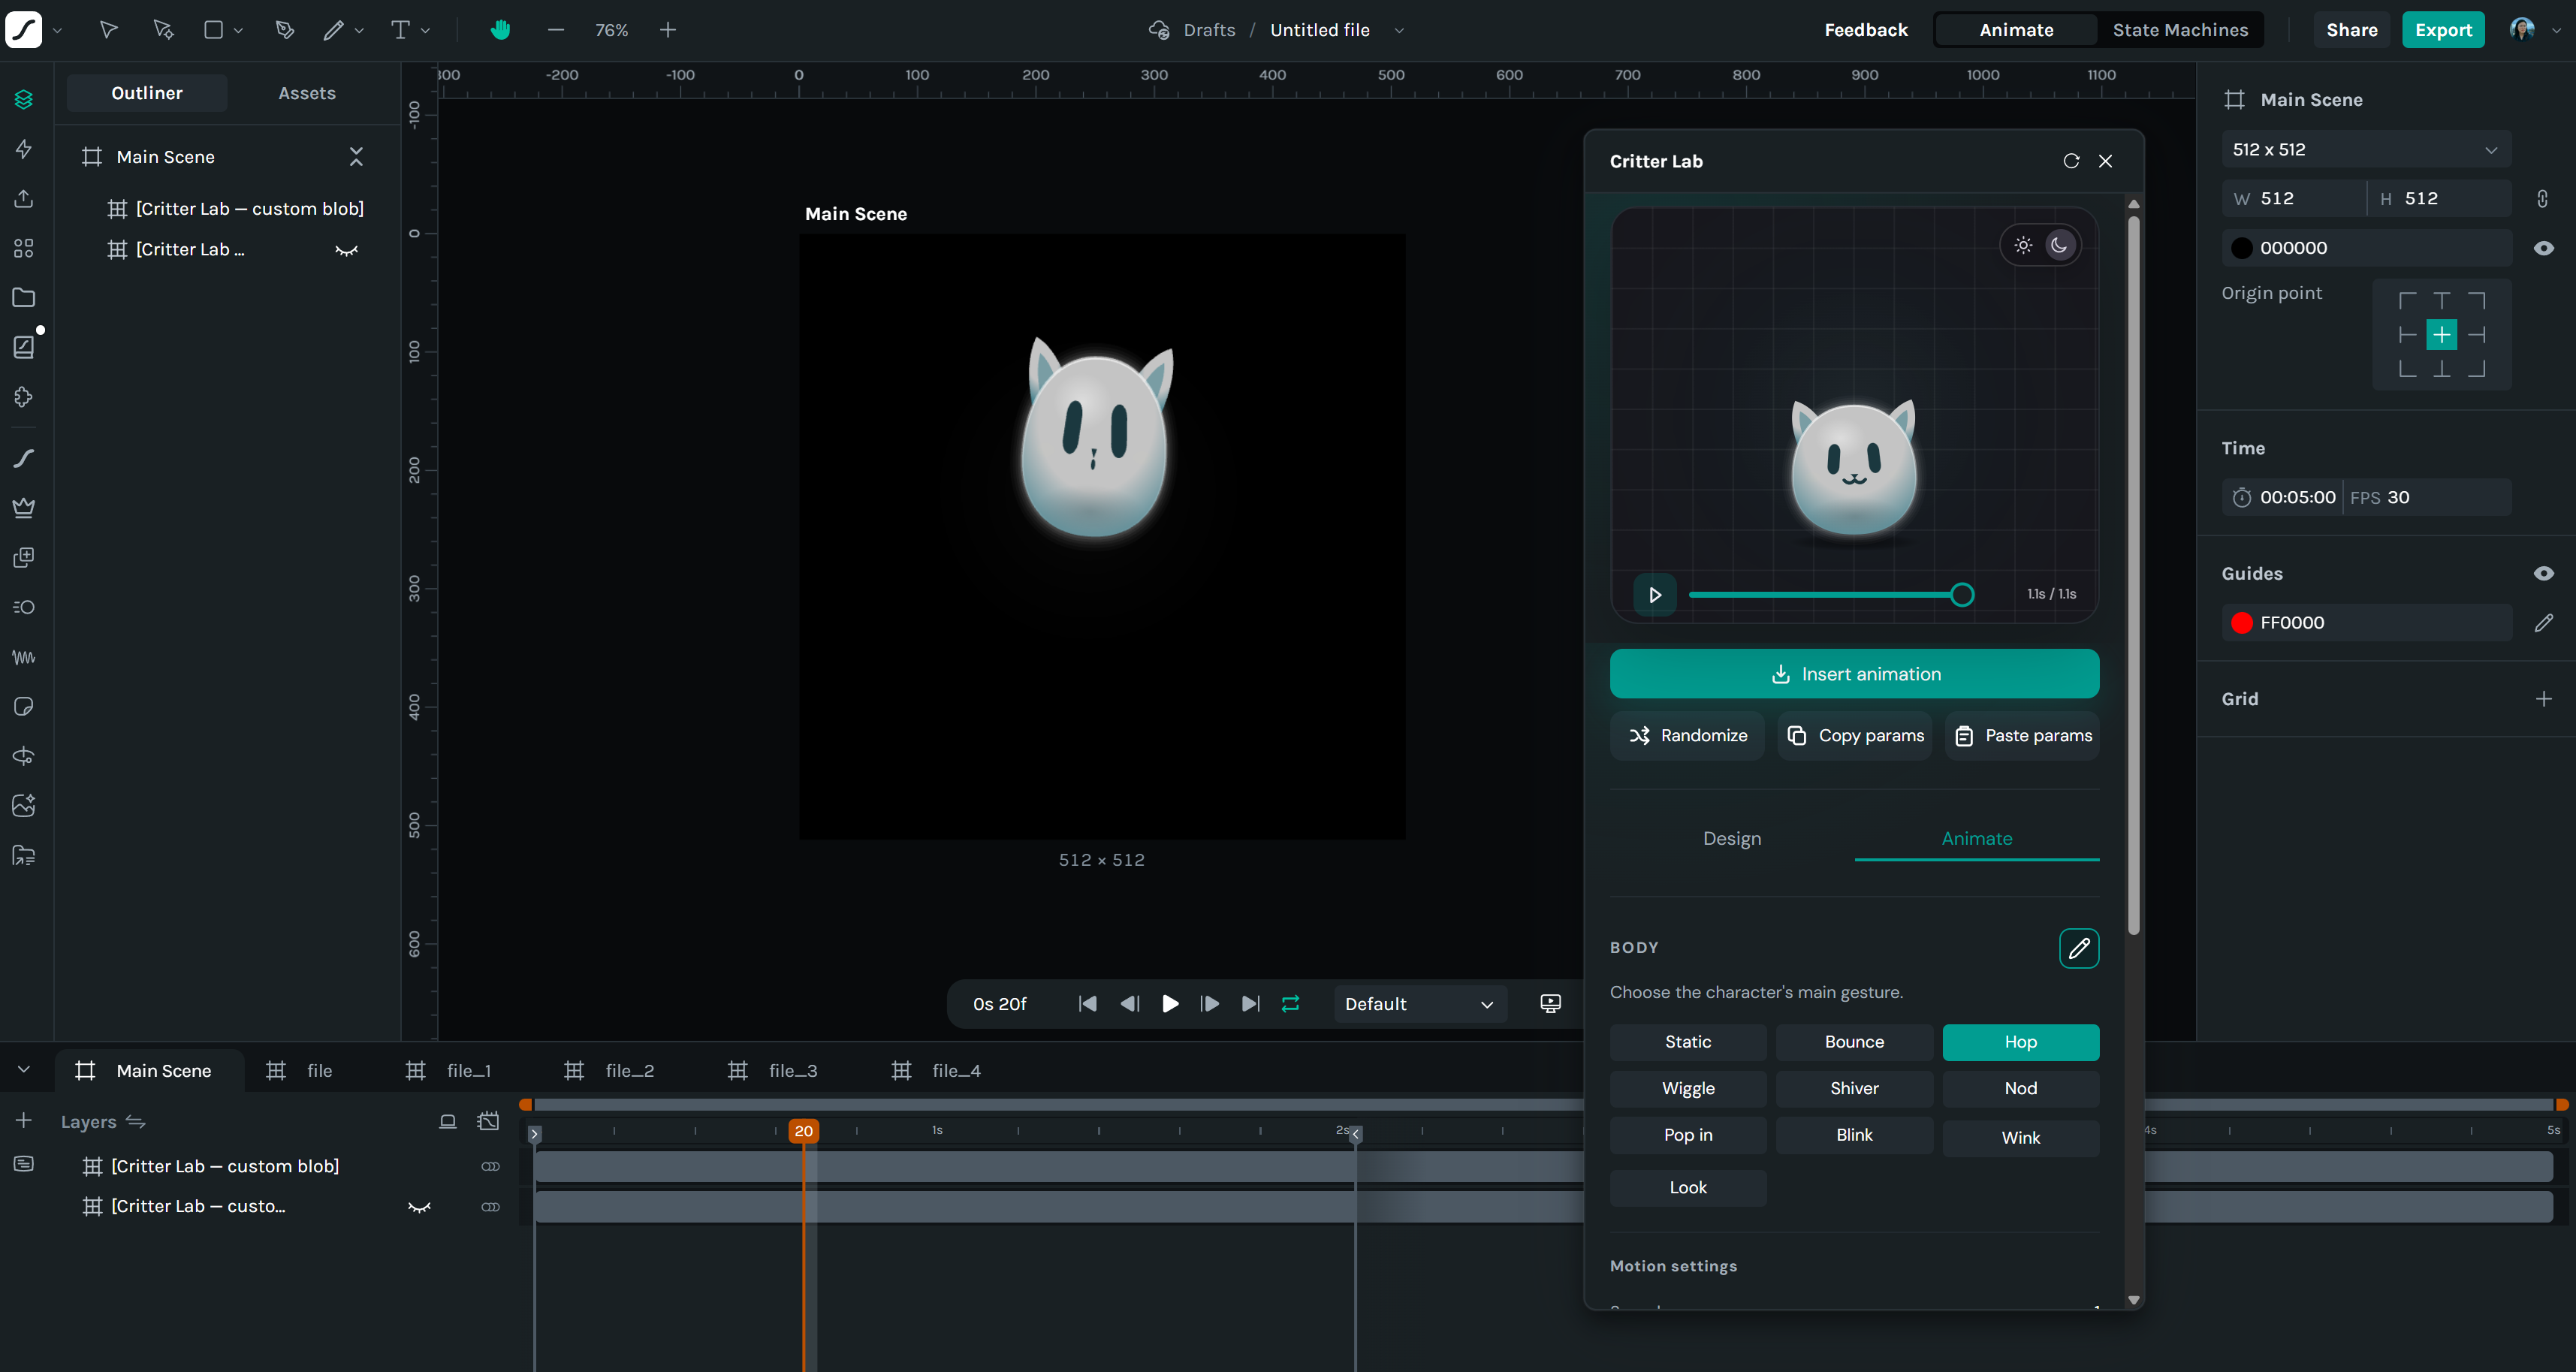This screenshot has height=1372, width=2576.
Task: Open the preview monitor icon in playback bar
Action: click(x=1551, y=1004)
